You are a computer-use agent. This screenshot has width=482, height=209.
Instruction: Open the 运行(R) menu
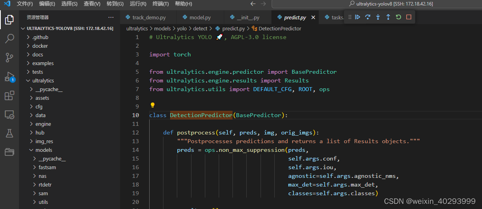(138, 4)
